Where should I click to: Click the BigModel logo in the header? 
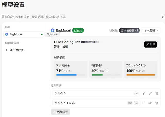[x=53, y=30]
